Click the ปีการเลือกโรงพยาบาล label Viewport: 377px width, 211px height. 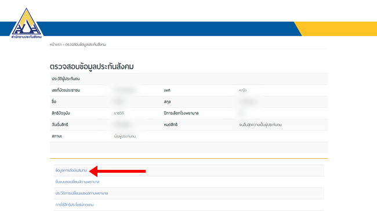coord(181,113)
